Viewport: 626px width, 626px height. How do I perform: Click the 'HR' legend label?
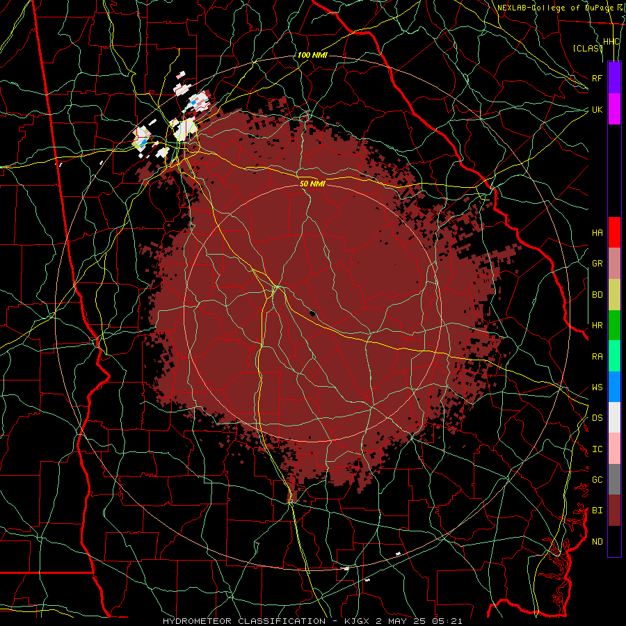[597, 326]
